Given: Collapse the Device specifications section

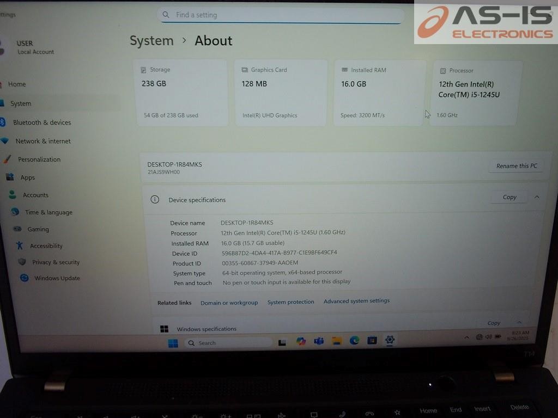Looking at the screenshot, I should [x=537, y=197].
